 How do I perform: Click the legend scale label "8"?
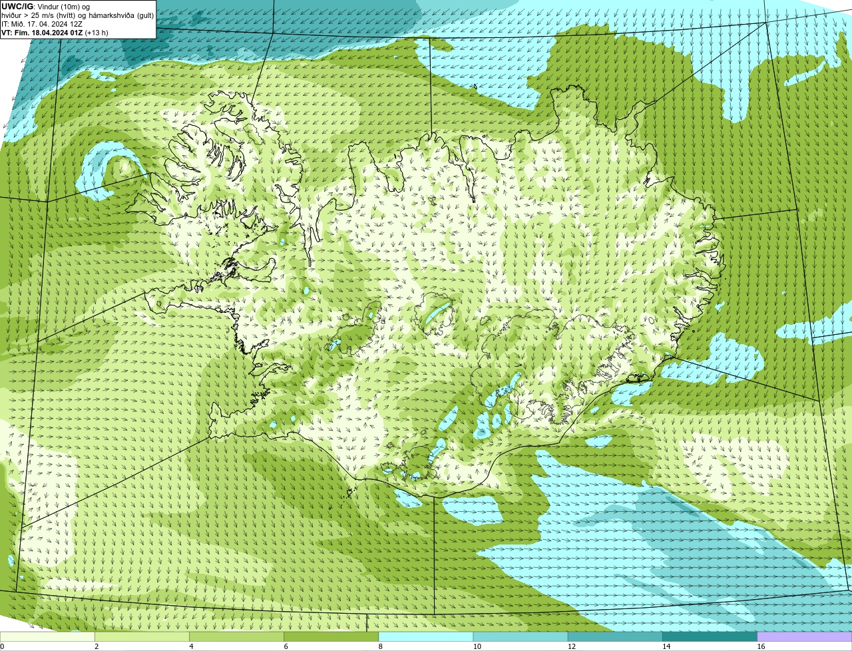point(381,646)
